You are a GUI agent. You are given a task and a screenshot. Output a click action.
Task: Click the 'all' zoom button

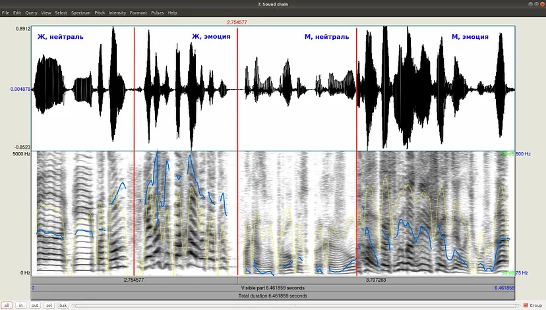tap(7, 305)
